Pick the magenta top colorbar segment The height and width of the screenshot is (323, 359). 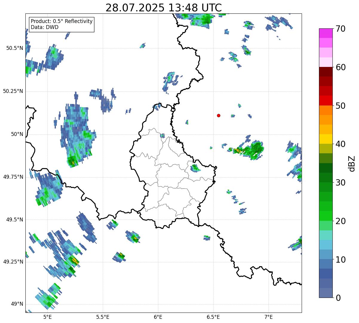coord(326,33)
